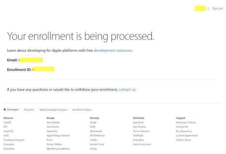Open Accessibility under Design
The height and width of the screenshot is (154, 226).
(x=53, y=122)
